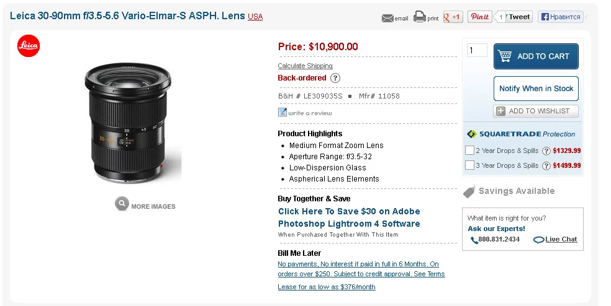Click the Back-ordered help question icon
Image resolution: width=611 pixels, height=306 pixels.
coord(335,78)
